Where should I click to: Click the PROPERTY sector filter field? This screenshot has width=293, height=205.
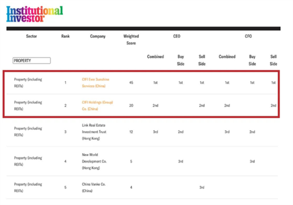click(31, 60)
